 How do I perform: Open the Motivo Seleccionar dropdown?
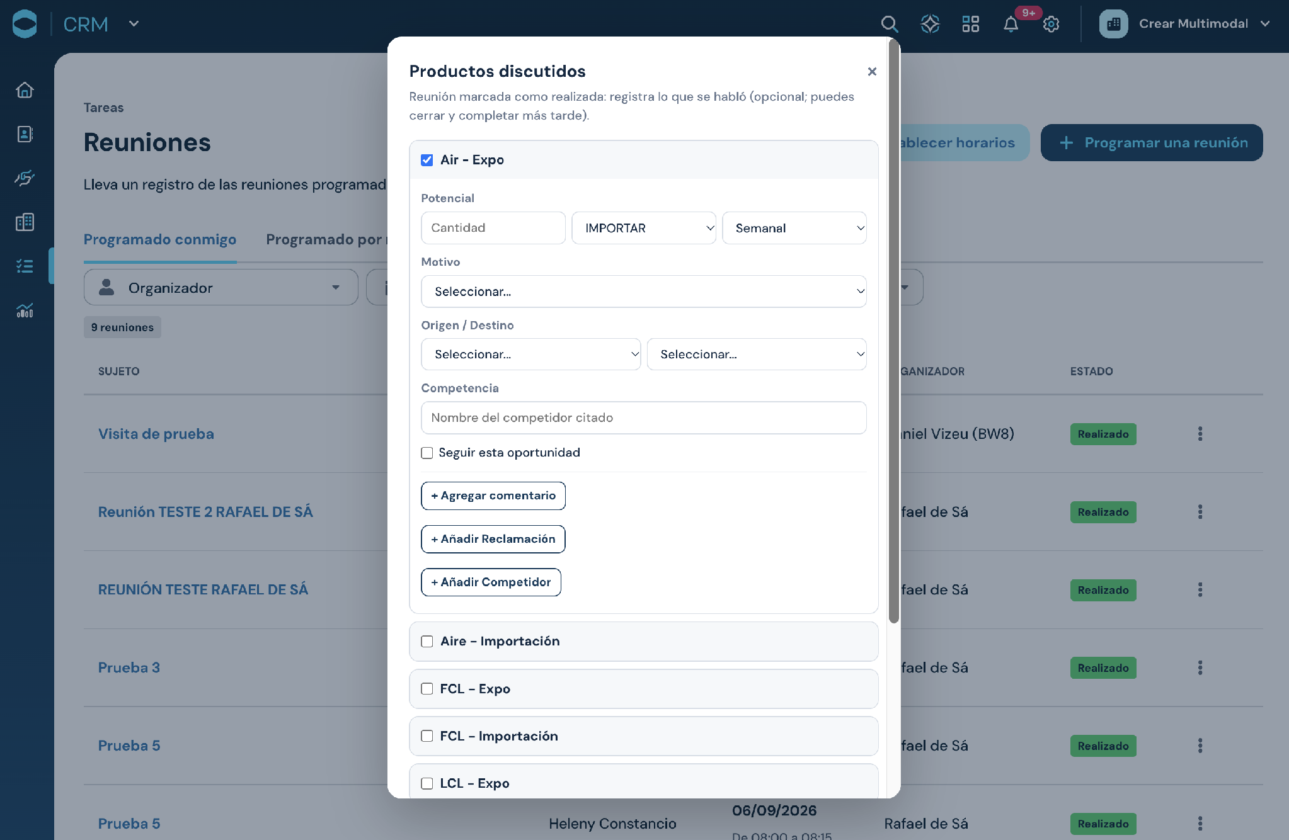click(x=643, y=292)
